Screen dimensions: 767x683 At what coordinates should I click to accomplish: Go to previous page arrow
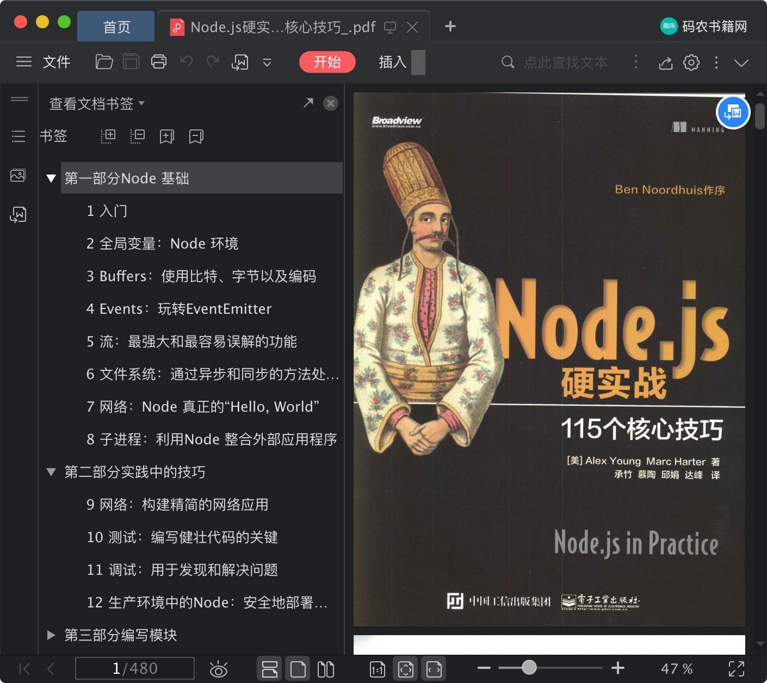[51, 669]
